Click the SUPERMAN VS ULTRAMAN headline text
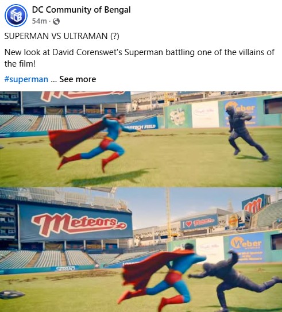 pyautogui.click(x=61, y=36)
